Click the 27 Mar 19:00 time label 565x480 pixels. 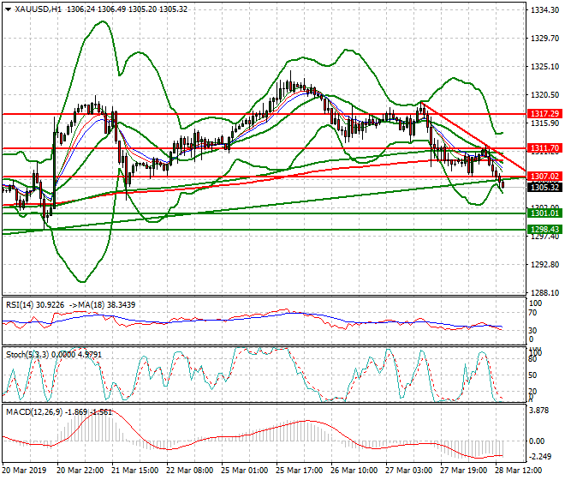463,471
